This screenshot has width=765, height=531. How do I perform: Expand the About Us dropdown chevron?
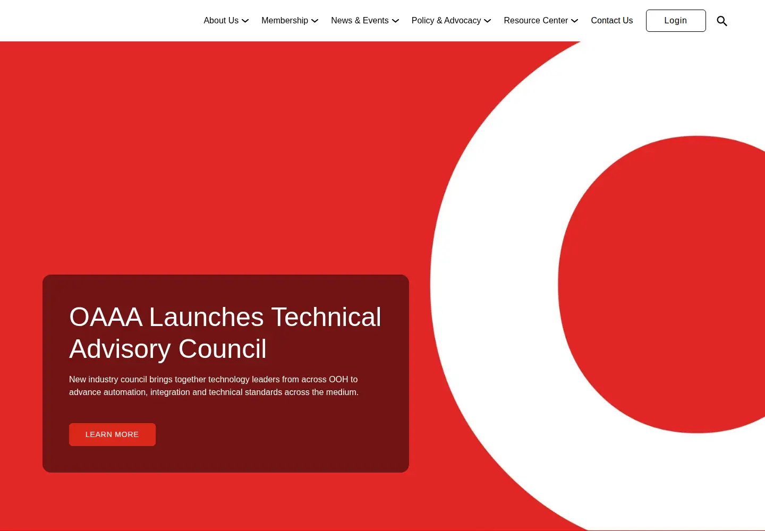[x=245, y=21]
